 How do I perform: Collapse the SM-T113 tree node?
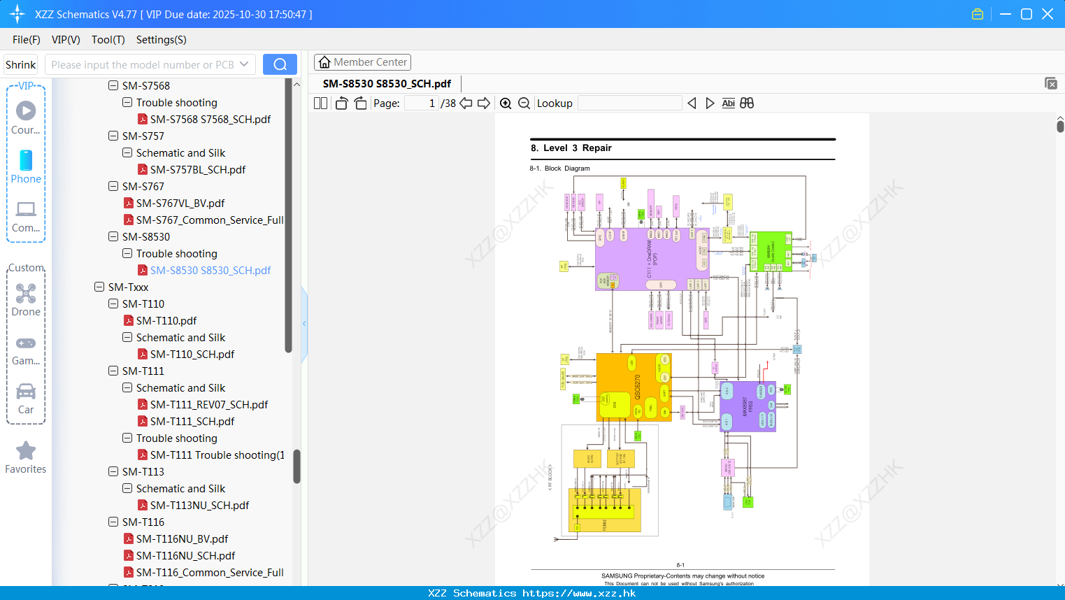tap(113, 472)
